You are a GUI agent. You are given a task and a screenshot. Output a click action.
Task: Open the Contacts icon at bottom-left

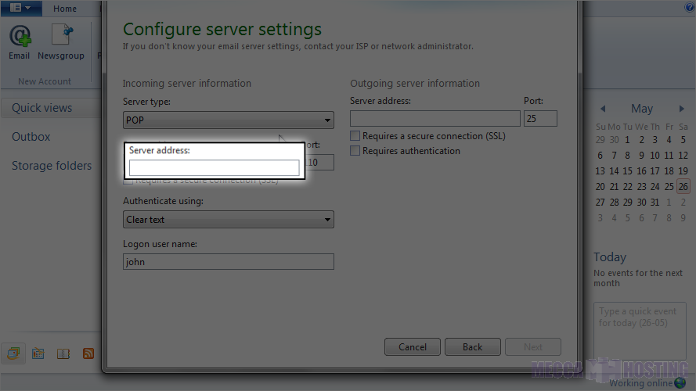(x=63, y=353)
